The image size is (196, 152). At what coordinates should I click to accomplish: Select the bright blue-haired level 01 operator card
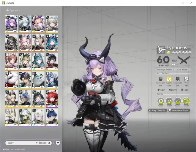[x=52, y=43]
